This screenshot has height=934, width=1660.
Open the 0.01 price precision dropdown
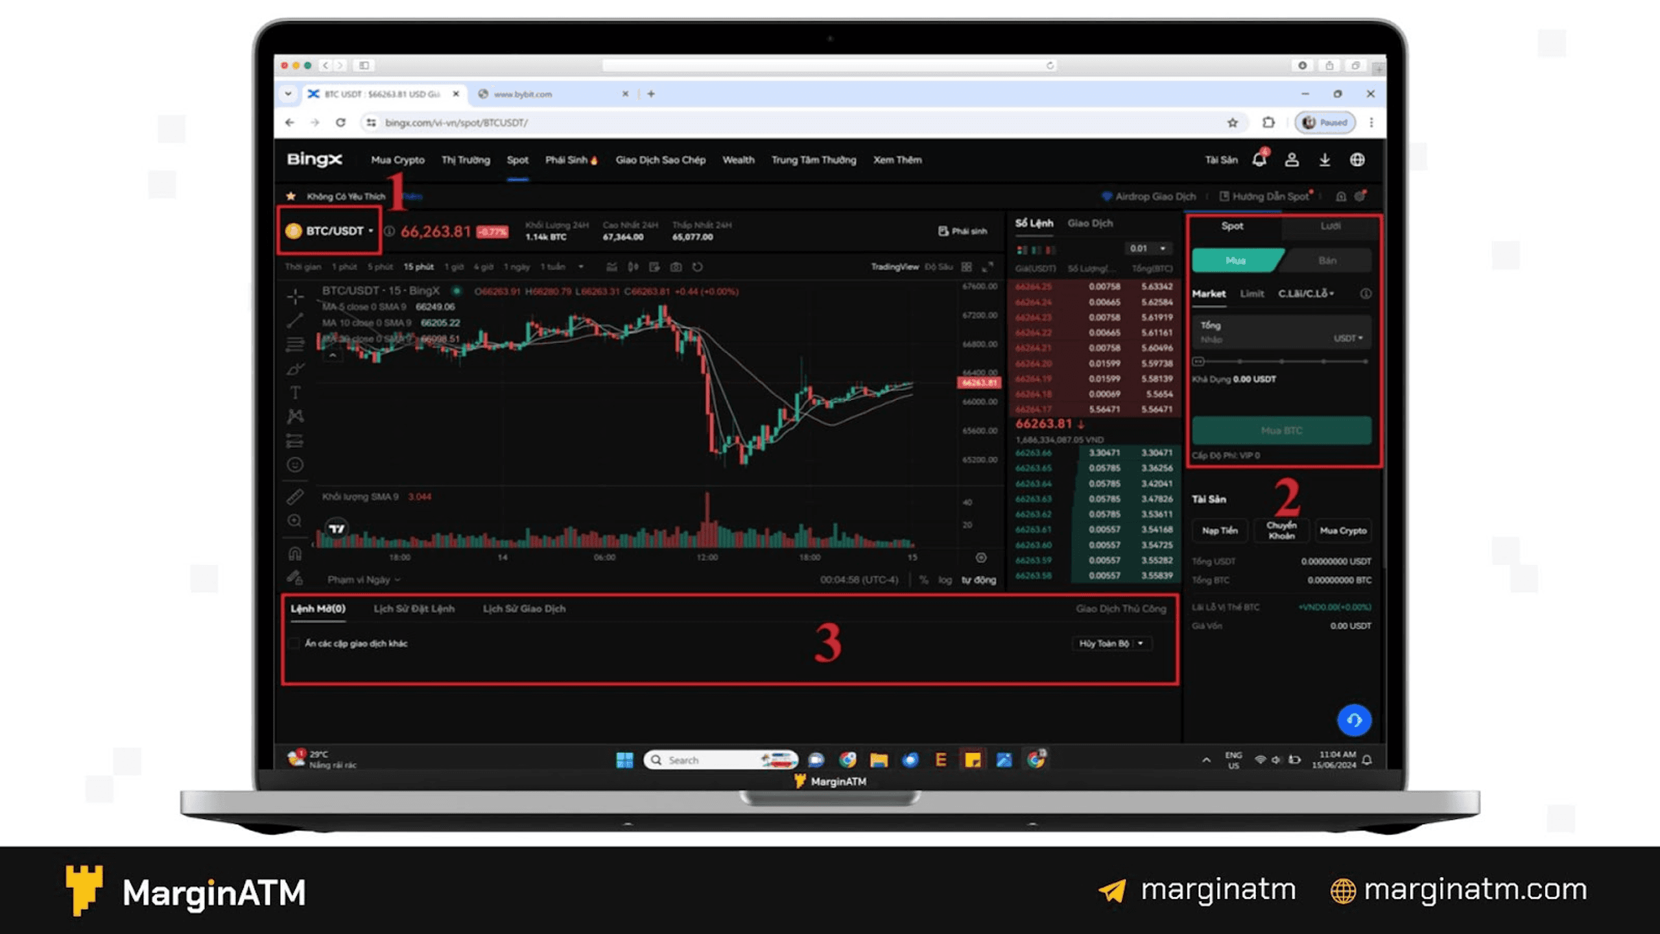click(1147, 248)
